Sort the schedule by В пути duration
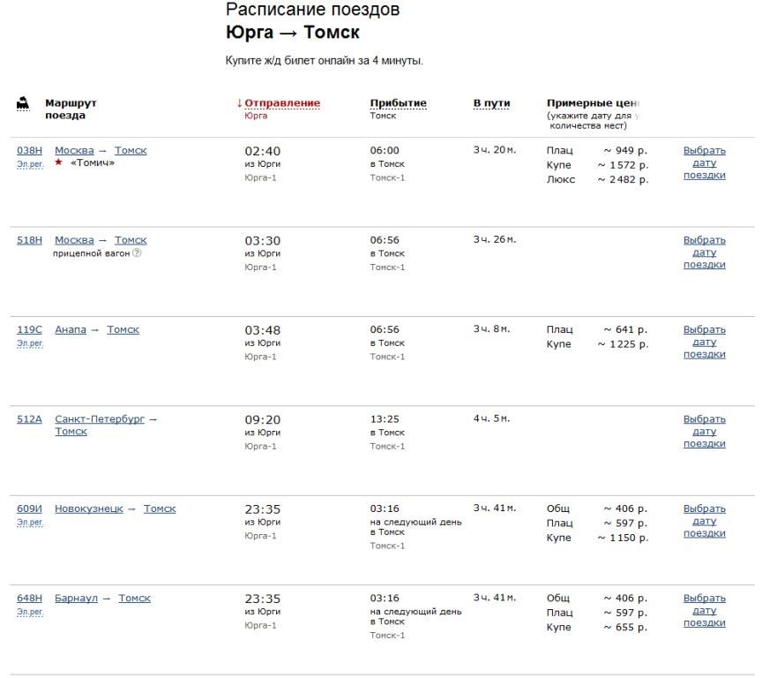The height and width of the screenshot is (678, 777). [491, 103]
